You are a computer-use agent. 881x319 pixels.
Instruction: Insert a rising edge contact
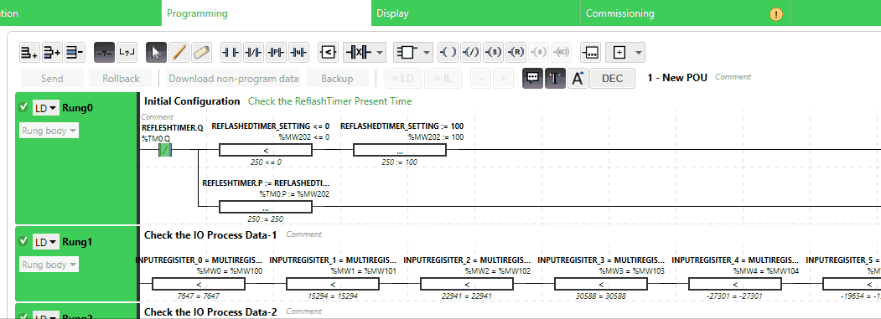click(x=276, y=53)
